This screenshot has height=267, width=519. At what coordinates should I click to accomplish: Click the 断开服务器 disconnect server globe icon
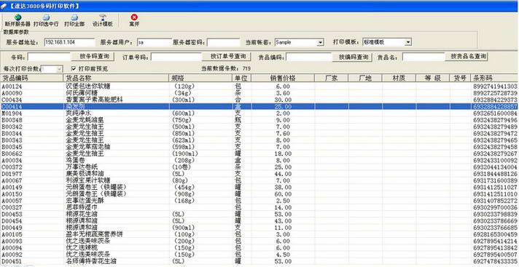[17, 17]
